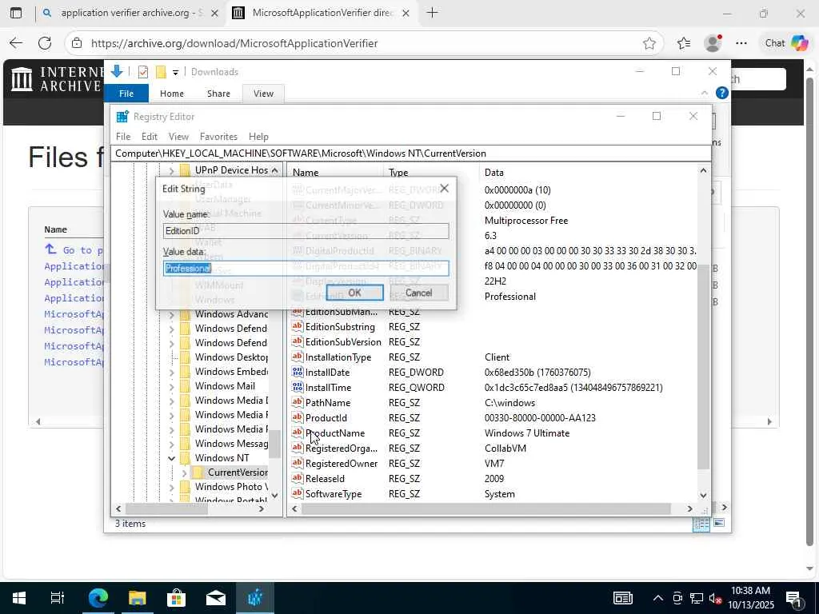This screenshot has height=614, width=819.
Task: Click the Edge tab actions menu icon
Action: tap(16, 13)
